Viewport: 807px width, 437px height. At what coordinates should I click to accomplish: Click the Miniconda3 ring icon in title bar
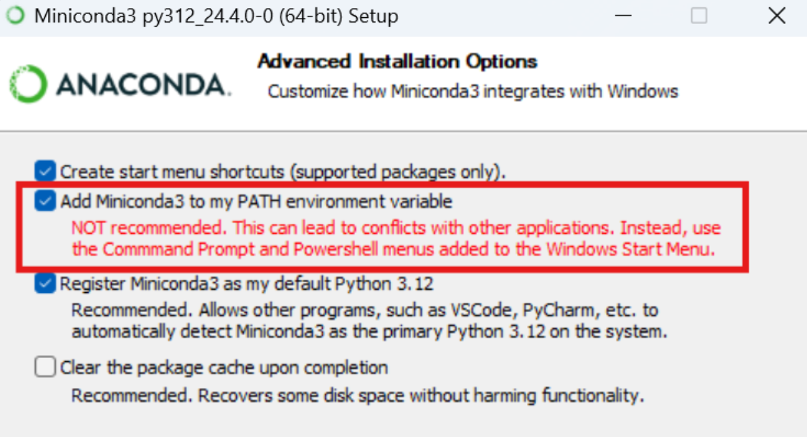coord(15,16)
